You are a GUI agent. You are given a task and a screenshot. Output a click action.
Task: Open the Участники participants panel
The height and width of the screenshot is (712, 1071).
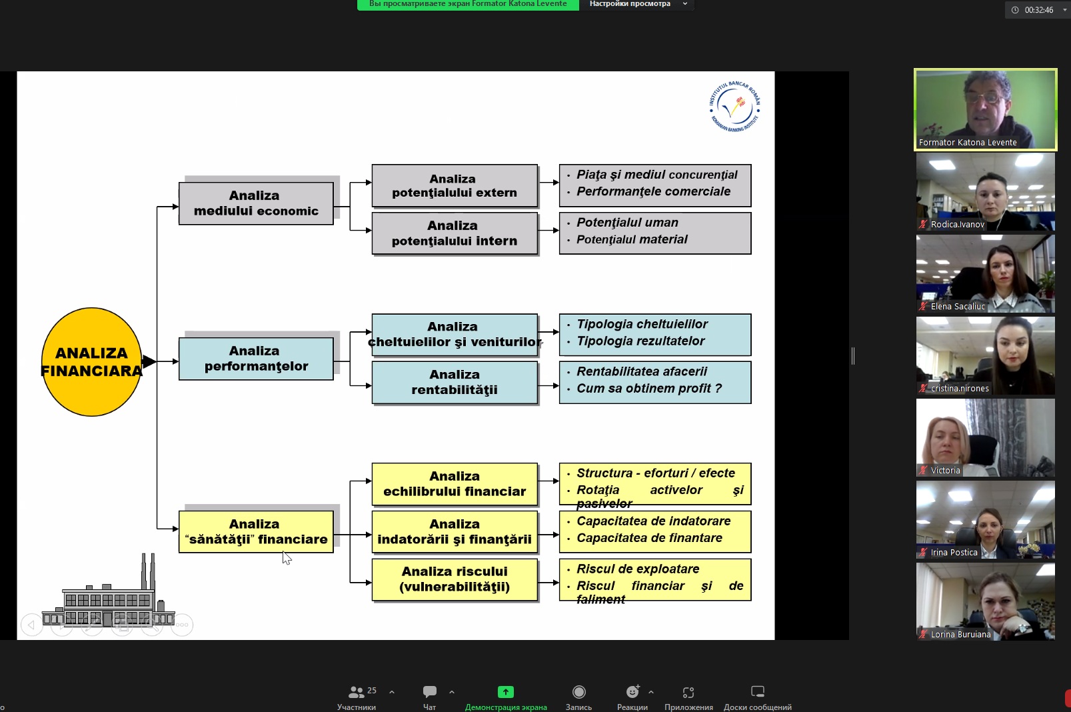[x=357, y=693]
